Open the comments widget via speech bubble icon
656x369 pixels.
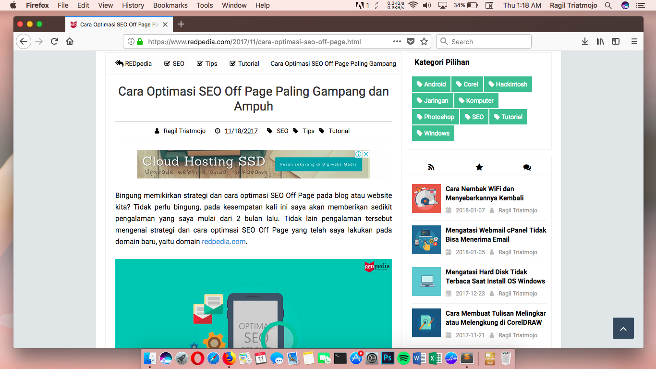coord(527,166)
